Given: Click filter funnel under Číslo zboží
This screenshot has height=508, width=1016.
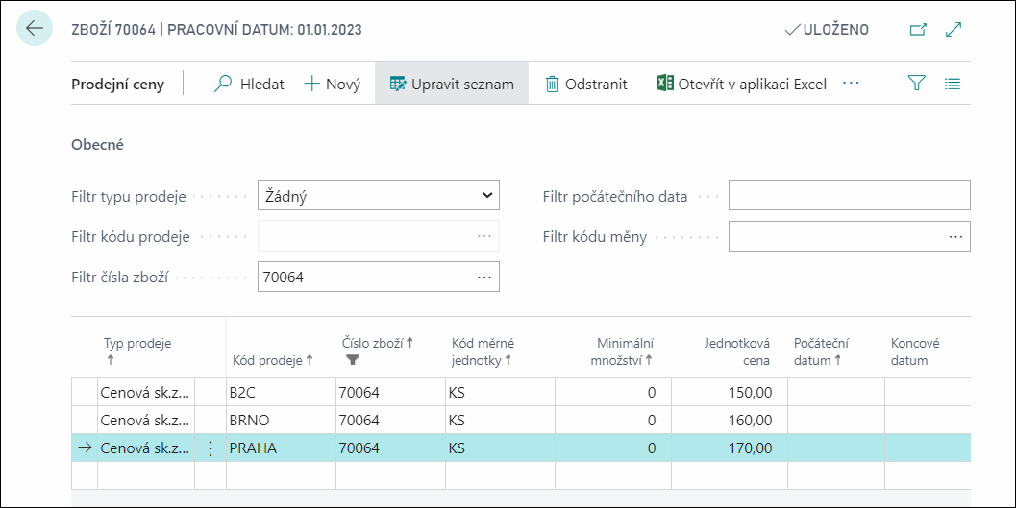Looking at the screenshot, I should click(x=352, y=360).
